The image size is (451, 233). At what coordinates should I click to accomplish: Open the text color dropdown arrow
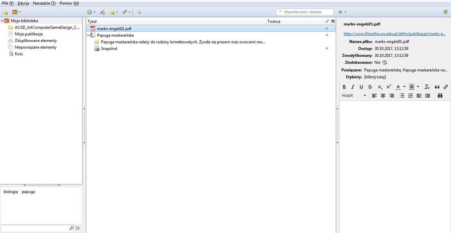pyautogui.click(x=404, y=87)
